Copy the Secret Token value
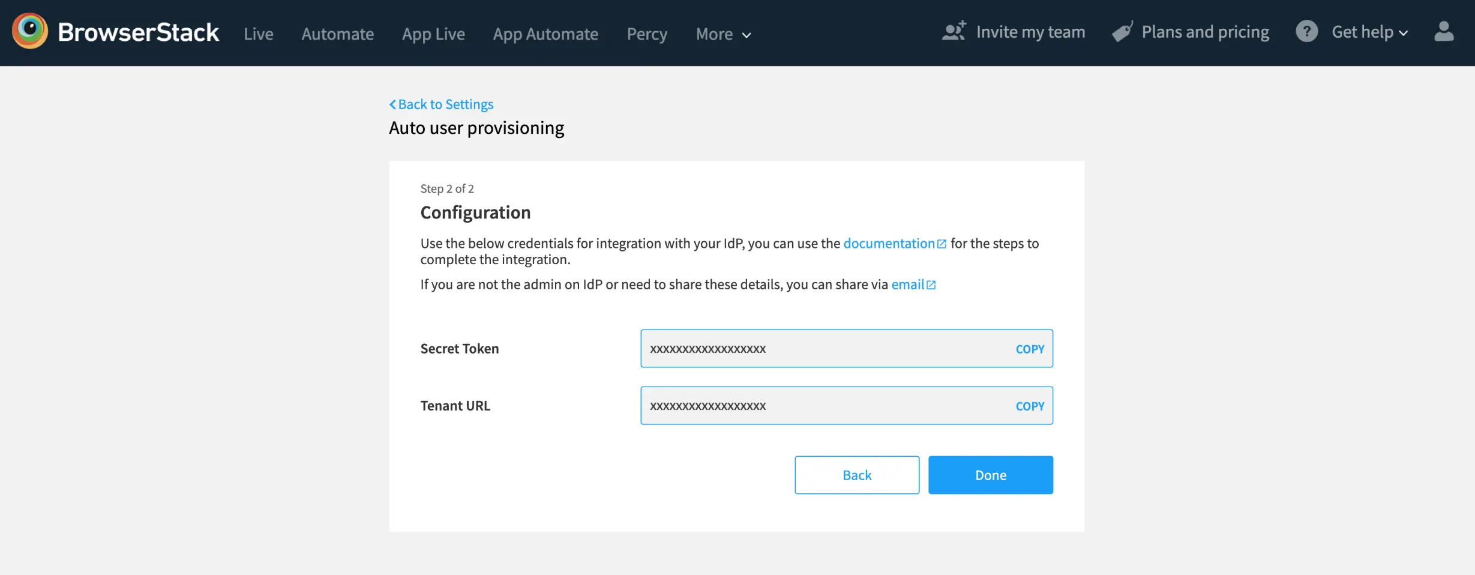The image size is (1475, 575). point(1029,349)
